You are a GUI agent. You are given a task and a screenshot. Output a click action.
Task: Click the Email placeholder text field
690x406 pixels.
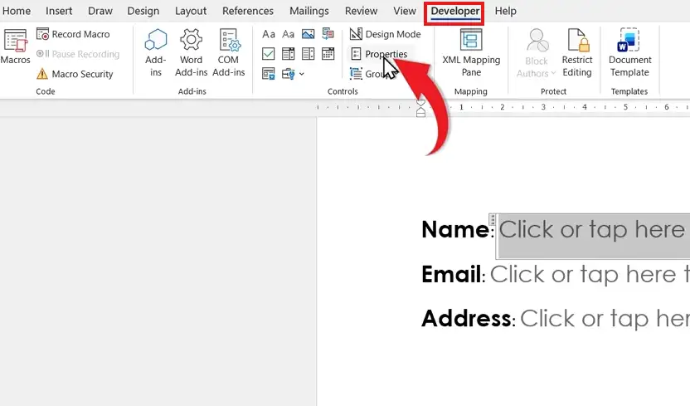pyautogui.click(x=590, y=274)
